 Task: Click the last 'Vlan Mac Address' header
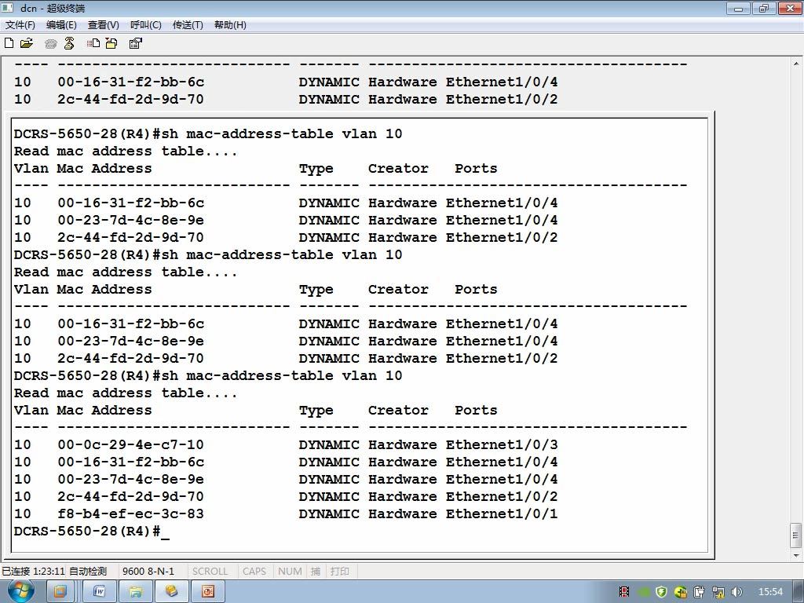[x=82, y=410]
